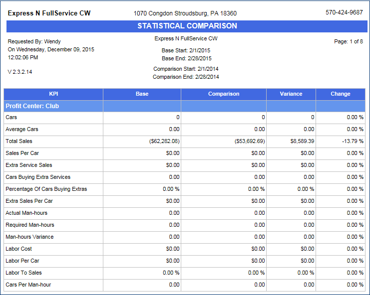Select the Total Sales row label
This screenshot has height=295, width=370.
19,141
